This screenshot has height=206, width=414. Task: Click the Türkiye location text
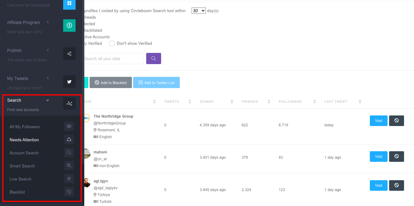(104, 195)
